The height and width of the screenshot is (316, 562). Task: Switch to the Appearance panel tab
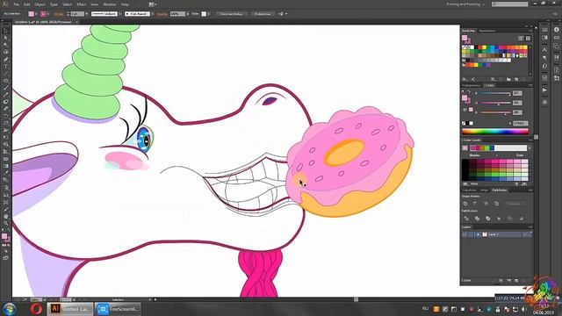(487, 31)
